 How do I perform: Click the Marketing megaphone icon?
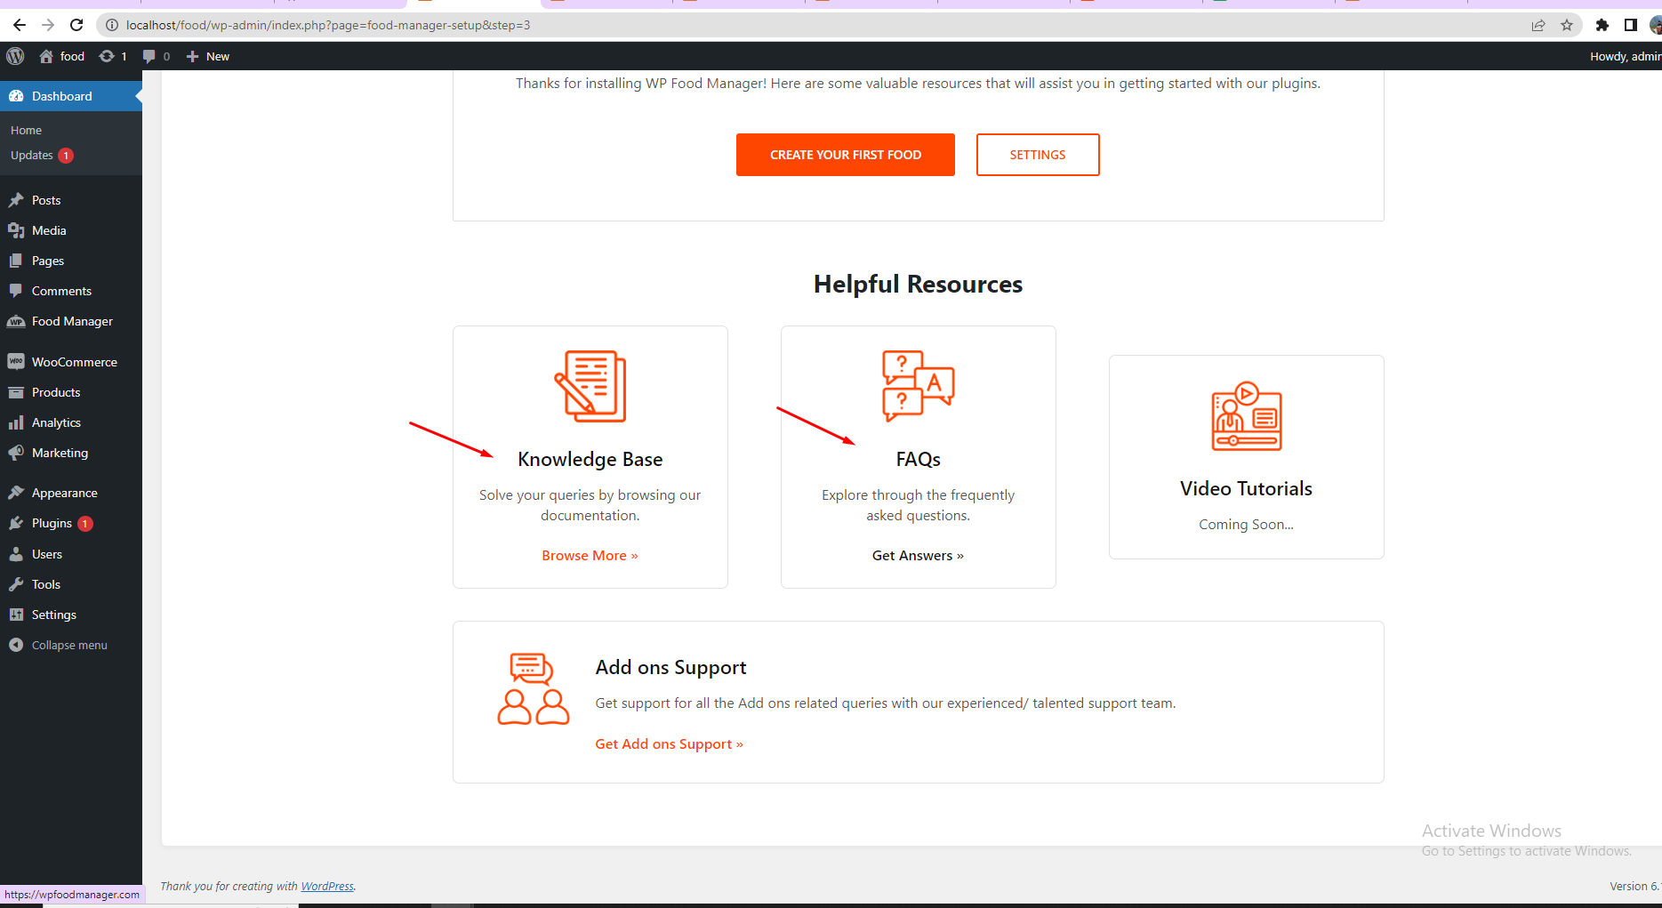click(16, 453)
